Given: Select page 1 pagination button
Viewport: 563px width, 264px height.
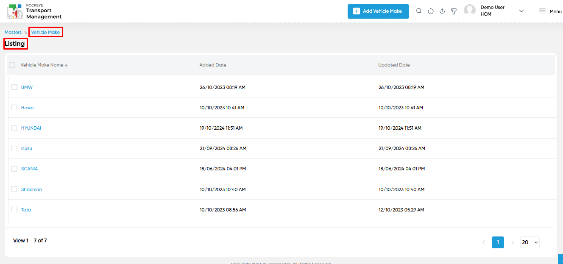Looking at the screenshot, I should point(498,242).
